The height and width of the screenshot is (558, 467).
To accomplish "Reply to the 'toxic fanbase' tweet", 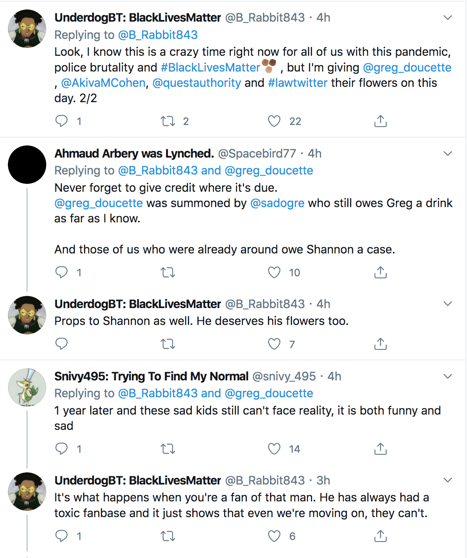I will click(x=62, y=536).
